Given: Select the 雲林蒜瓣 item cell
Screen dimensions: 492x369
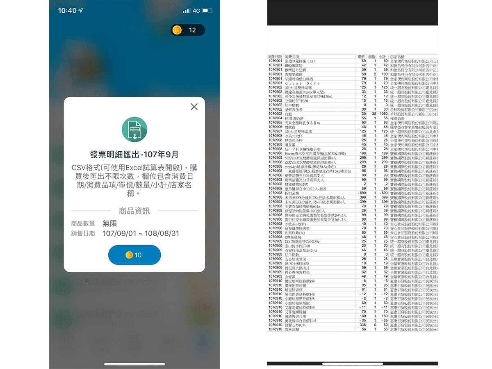Looking at the screenshot, I should 293,329.
